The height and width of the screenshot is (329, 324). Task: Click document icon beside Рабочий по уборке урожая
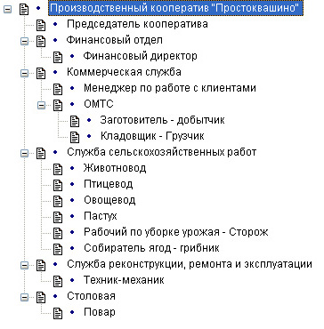coord(58,233)
